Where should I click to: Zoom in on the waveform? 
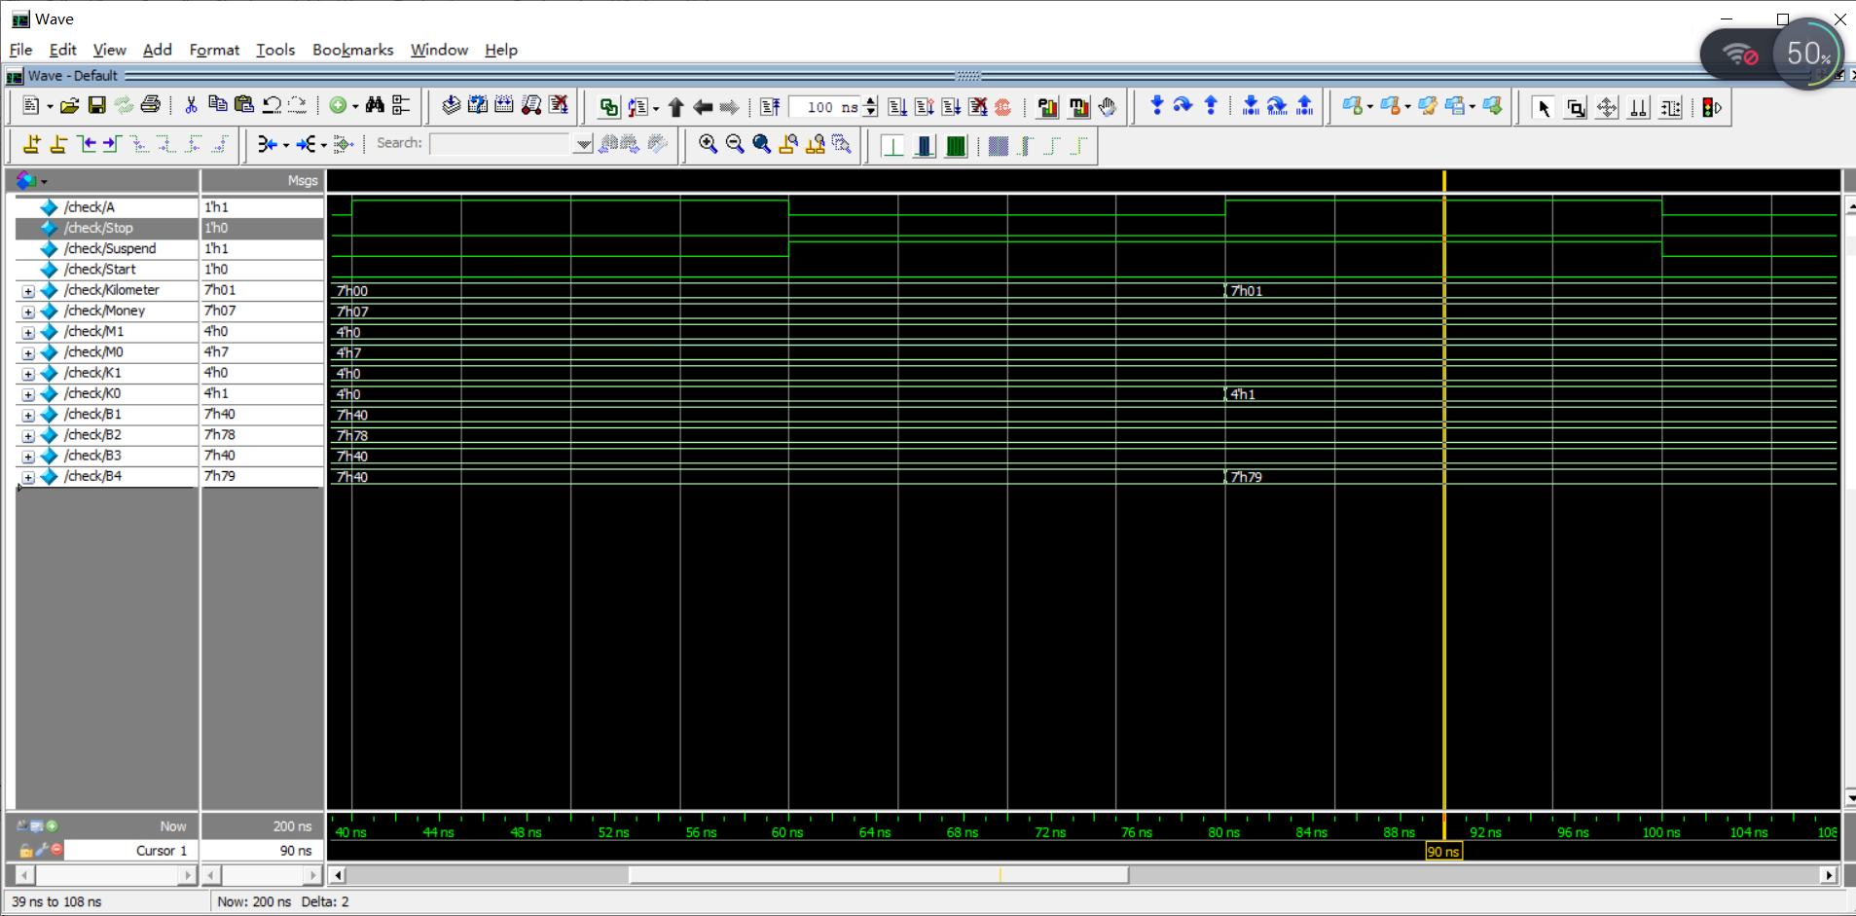[708, 144]
